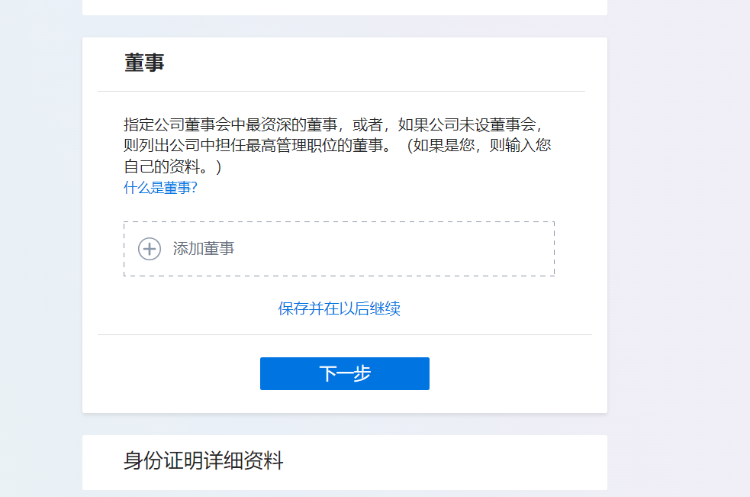Click the white space left of 下一步
750x497 pixels.
click(171, 373)
